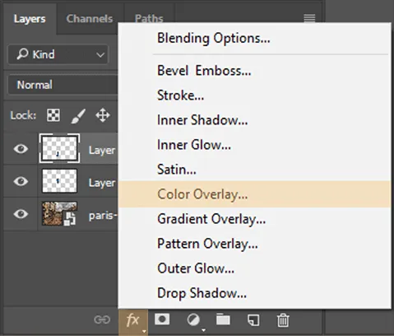Screen dimensions: 394x336
Task: Open the Layers panel options menu icon
Action: pyautogui.click(x=309, y=18)
